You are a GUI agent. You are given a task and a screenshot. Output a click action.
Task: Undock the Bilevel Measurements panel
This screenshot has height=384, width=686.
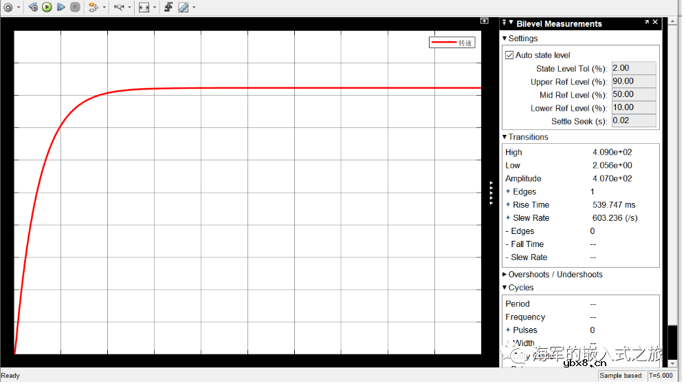[x=647, y=23]
